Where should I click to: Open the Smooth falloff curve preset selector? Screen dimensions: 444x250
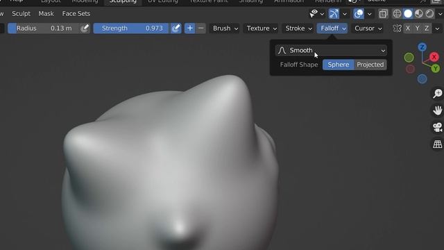point(331,51)
